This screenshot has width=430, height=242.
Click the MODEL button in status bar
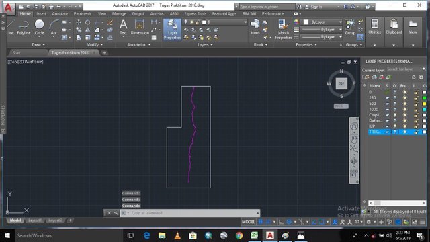point(248,222)
